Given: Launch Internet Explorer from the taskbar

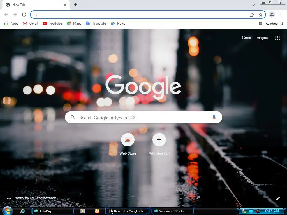Looking at the screenshot, I should pyautogui.click(x=23, y=211).
